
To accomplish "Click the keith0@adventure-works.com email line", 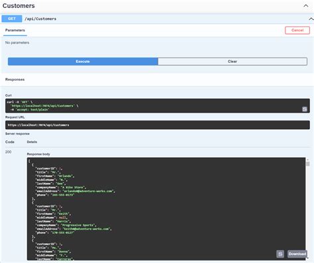I will [74, 229].
